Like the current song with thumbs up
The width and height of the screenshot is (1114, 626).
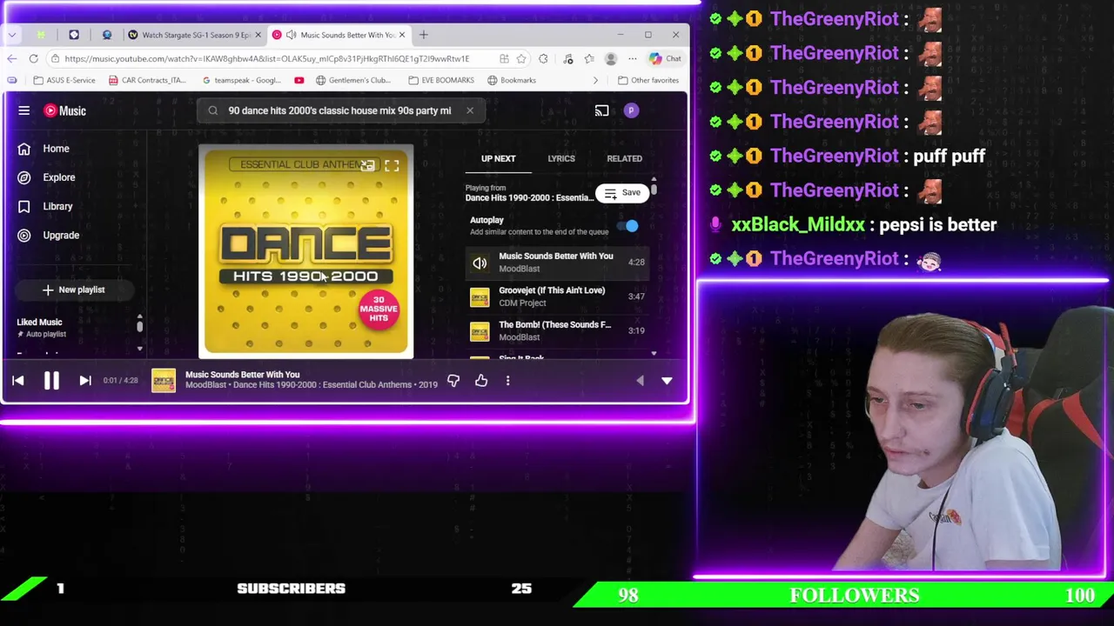click(x=481, y=381)
